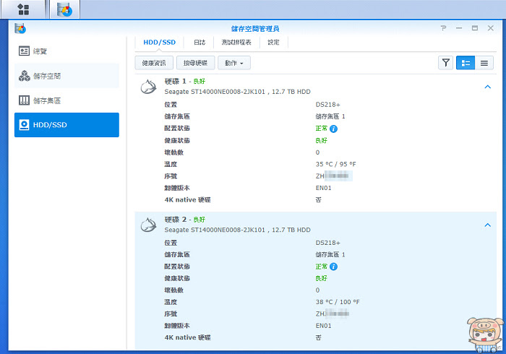Open 儲存空間 in the sidebar
The width and height of the screenshot is (506, 354).
coord(67,76)
